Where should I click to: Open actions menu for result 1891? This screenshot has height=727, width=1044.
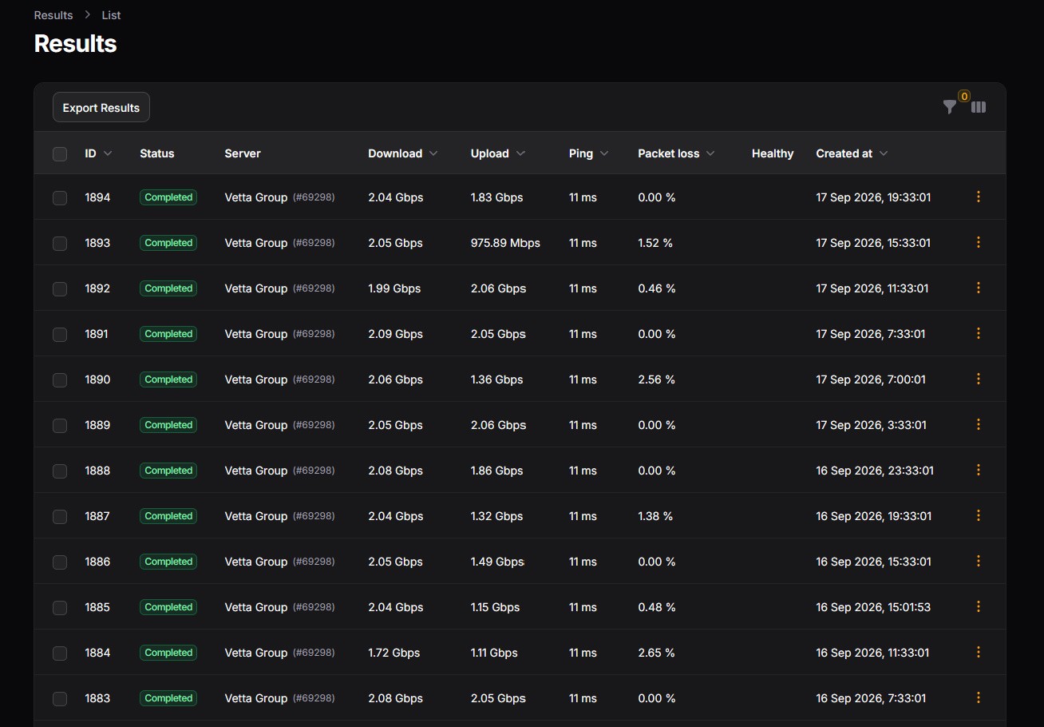coord(979,333)
